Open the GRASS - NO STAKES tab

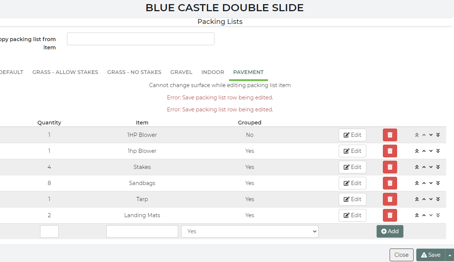coord(134,72)
